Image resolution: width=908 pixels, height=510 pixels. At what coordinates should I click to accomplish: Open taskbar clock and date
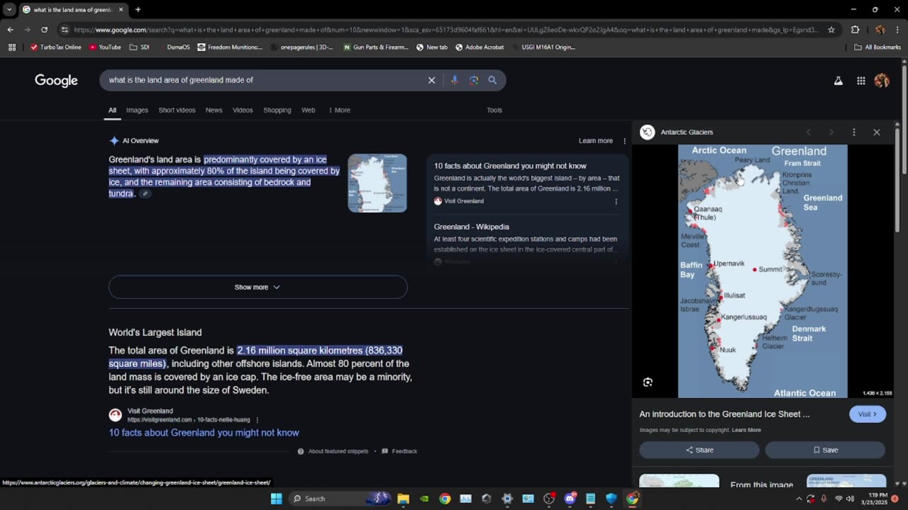click(877, 499)
